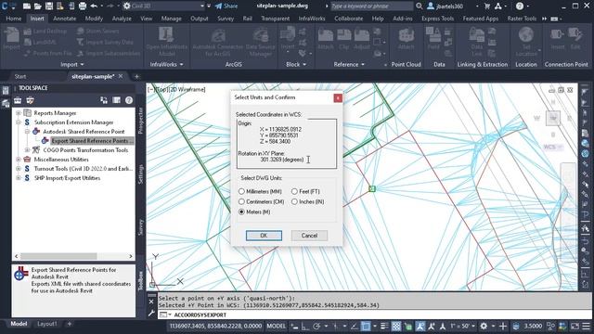594x334 pixels.
Task: Add a new drawing tab with plus
Action: (136, 76)
